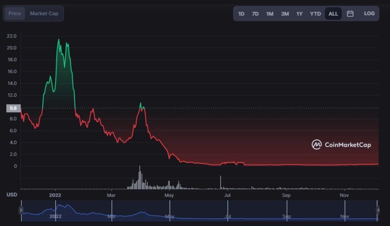This screenshot has height=226, width=390.
Task: Click the May label on the time axis
Action: pos(169,195)
